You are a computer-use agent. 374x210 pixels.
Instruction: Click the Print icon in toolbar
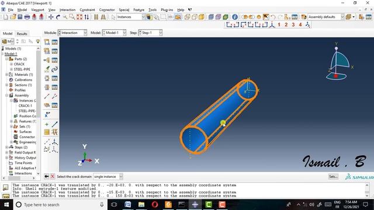[x=27, y=17]
